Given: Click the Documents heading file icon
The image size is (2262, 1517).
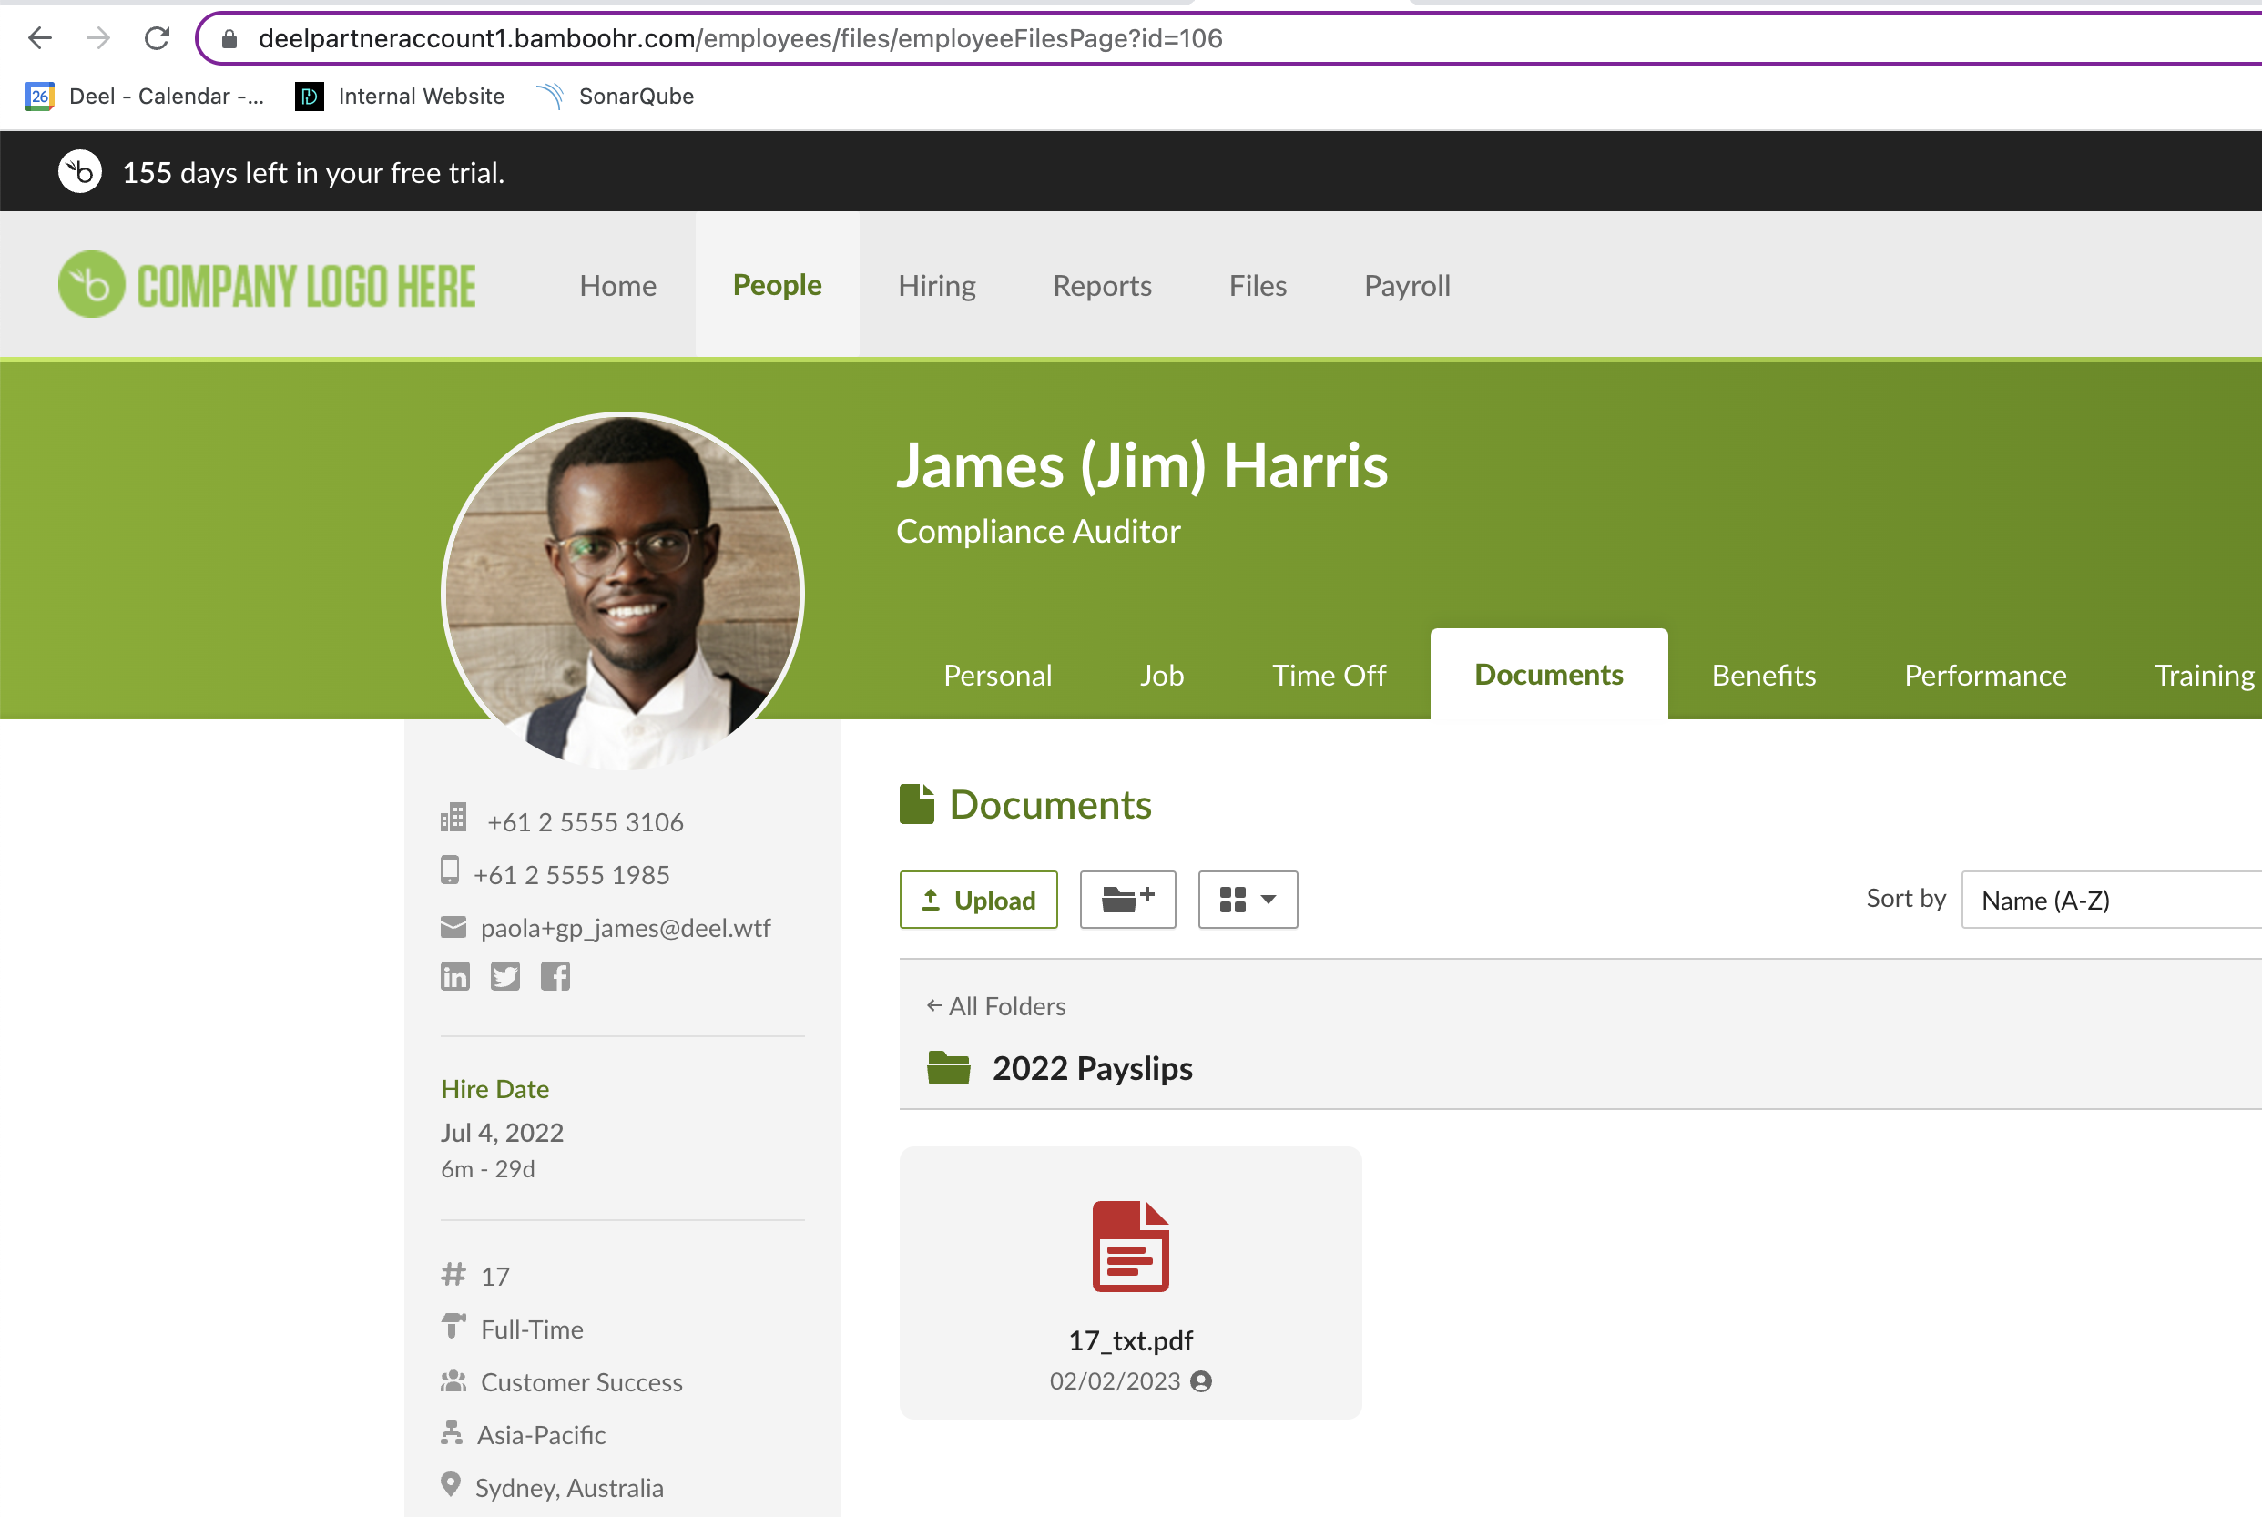Looking at the screenshot, I should [x=916, y=804].
